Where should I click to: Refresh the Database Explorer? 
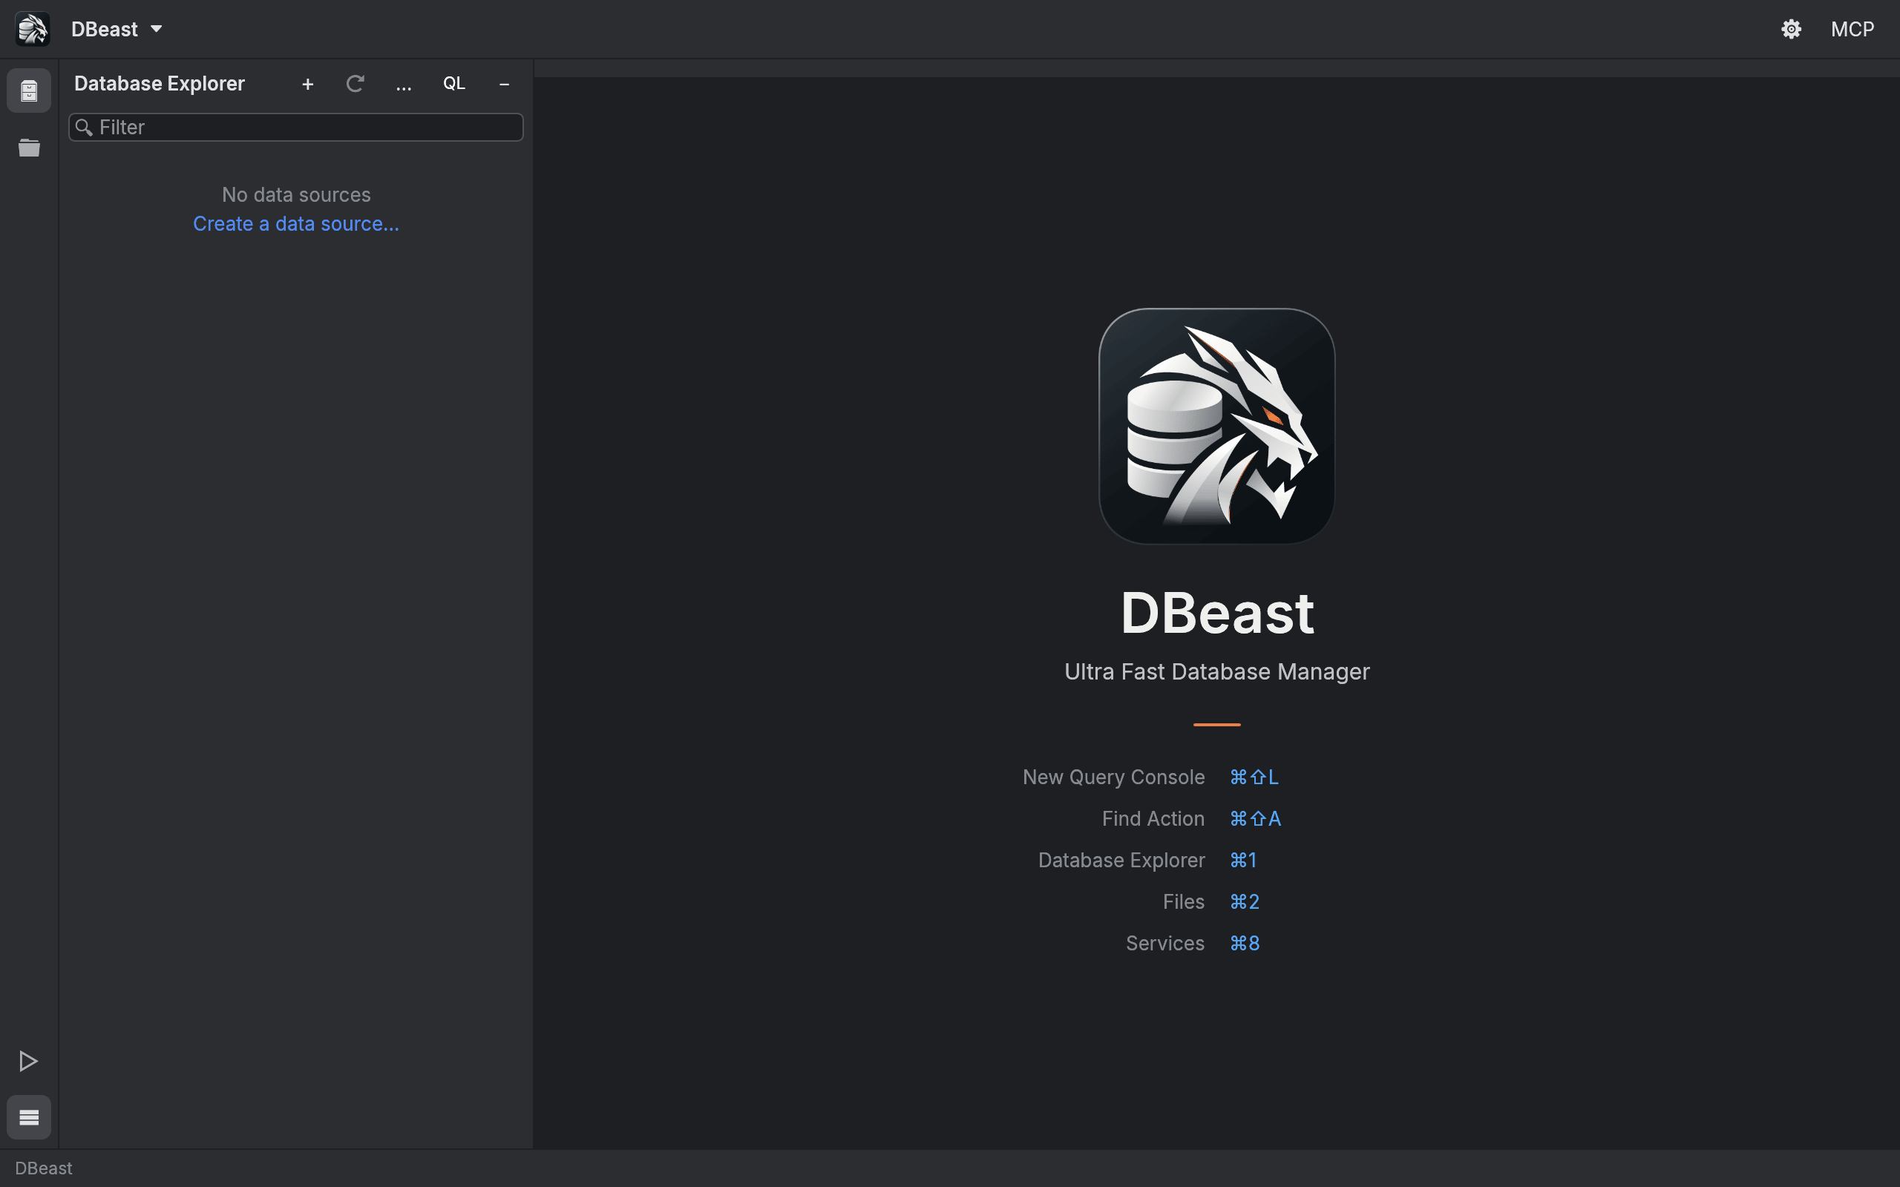pyautogui.click(x=355, y=84)
